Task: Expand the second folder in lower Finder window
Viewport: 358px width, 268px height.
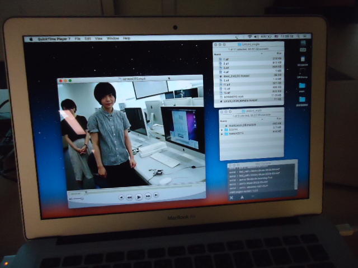Action: coord(222,134)
